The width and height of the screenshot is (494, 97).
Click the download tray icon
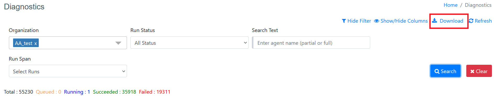pos(435,21)
